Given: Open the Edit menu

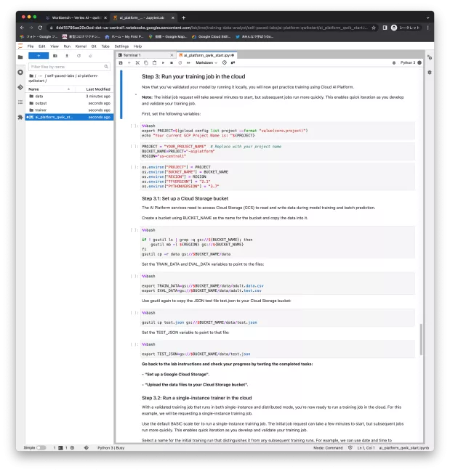Looking at the screenshot, I should [x=42, y=46].
